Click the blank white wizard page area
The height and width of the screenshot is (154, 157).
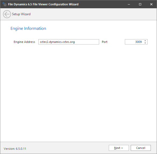(x=78, y=90)
